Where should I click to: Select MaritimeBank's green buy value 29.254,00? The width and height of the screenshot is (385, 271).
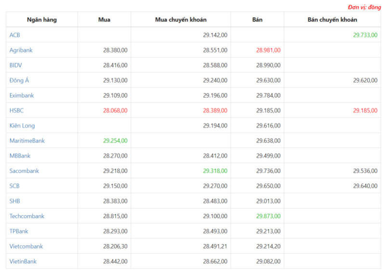(x=115, y=141)
